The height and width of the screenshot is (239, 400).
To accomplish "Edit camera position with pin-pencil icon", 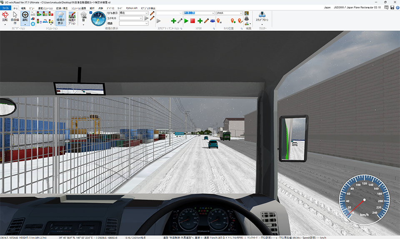I will coord(240,21).
